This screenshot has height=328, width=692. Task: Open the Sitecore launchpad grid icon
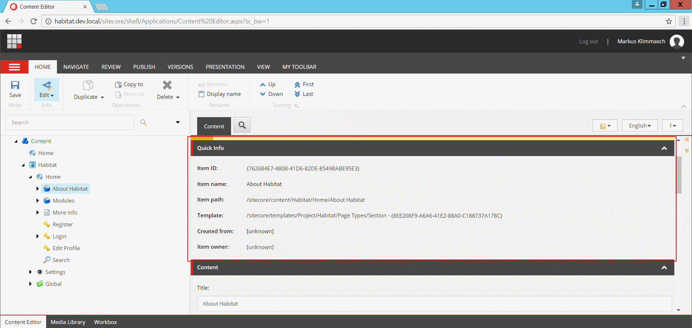pyautogui.click(x=14, y=41)
